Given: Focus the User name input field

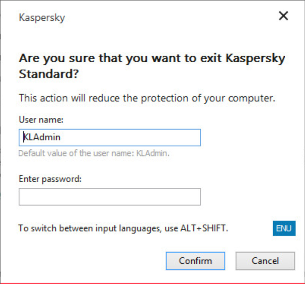Looking at the screenshot, I should coord(109,137).
